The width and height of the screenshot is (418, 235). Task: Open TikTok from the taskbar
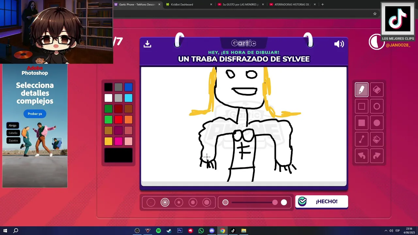click(x=233, y=230)
